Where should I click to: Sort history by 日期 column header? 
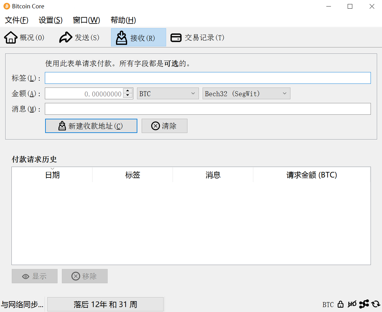tap(52, 175)
